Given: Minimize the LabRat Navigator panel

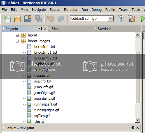Looking at the screenshot, I should click(x=133, y=128).
